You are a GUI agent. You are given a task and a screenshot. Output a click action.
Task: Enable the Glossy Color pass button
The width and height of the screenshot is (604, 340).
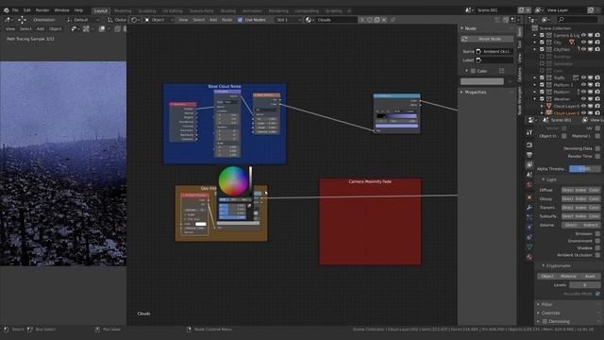click(x=594, y=199)
